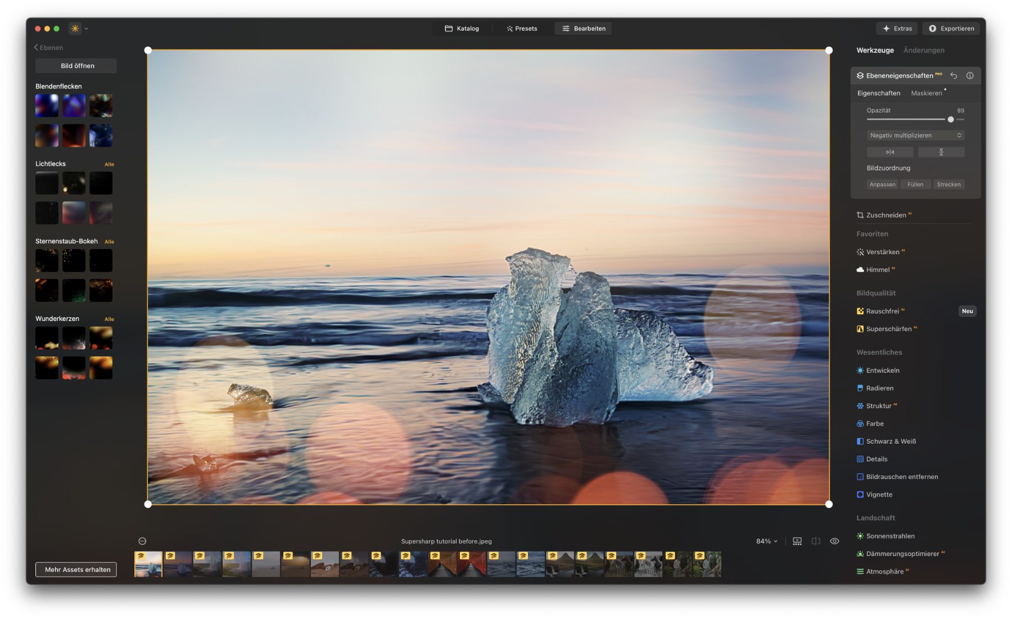1012x619 pixels.
Task: Open the Sonnenstrahlen tool
Action: (889, 536)
